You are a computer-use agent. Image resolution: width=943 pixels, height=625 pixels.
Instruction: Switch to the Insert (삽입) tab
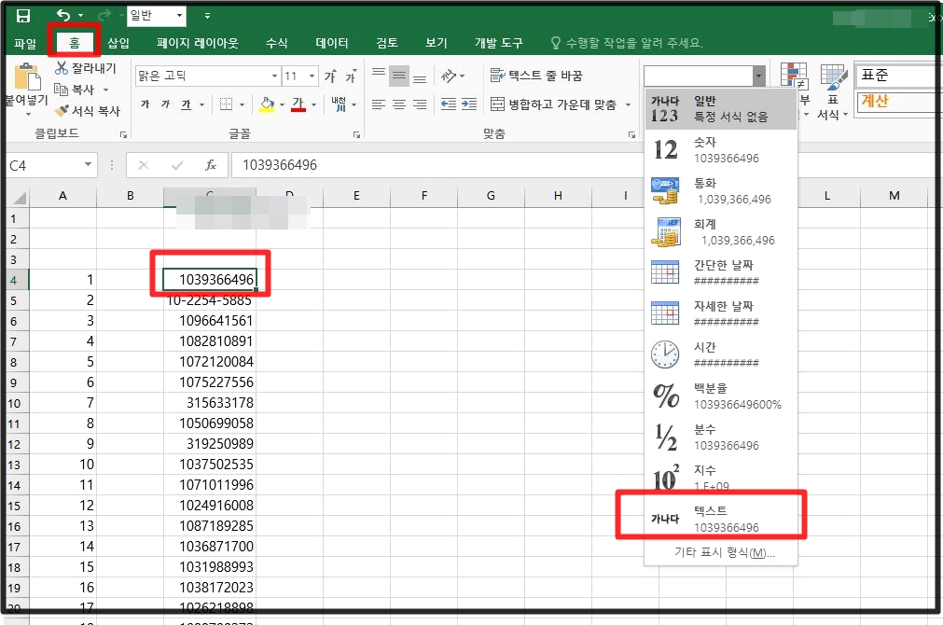point(118,43)
